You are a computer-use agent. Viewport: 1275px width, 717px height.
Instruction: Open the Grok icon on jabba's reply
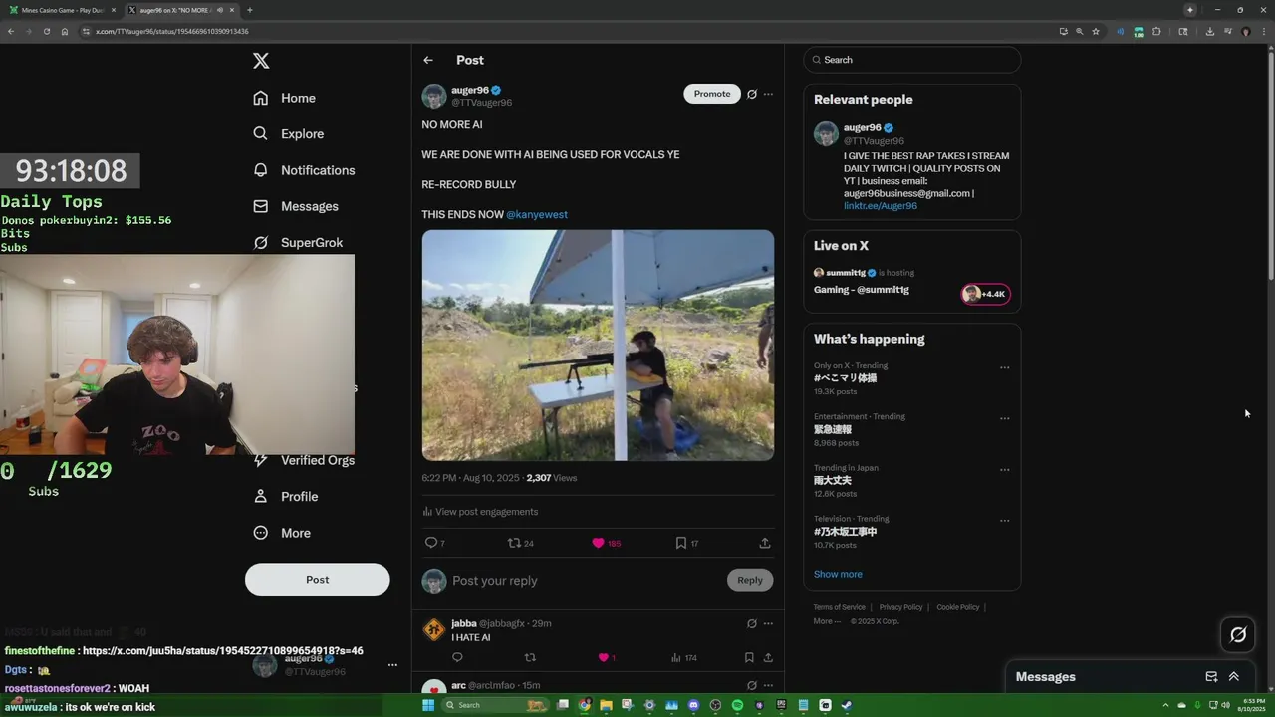pos(752,623)
